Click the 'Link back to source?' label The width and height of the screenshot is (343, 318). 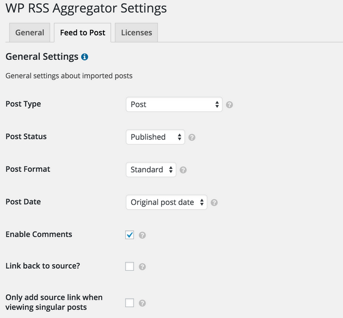[x=42, y=266]
